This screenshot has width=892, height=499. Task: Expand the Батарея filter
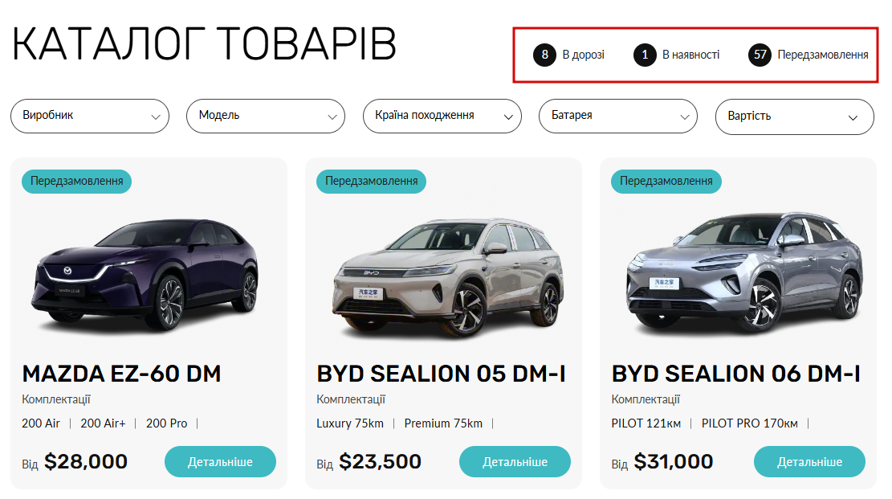618,117
